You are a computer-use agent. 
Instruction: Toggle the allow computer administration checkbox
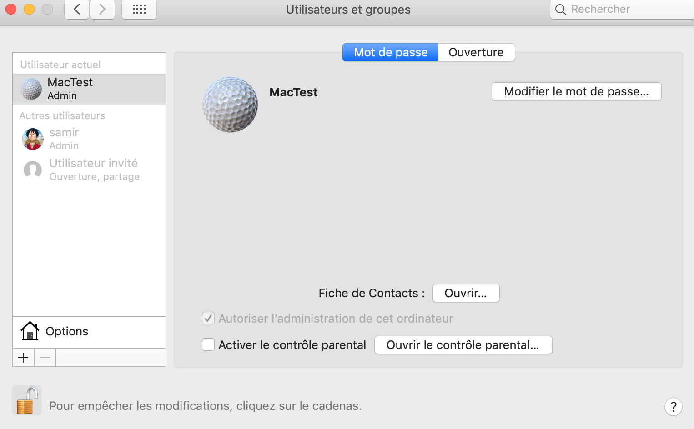tap(208, 319)
